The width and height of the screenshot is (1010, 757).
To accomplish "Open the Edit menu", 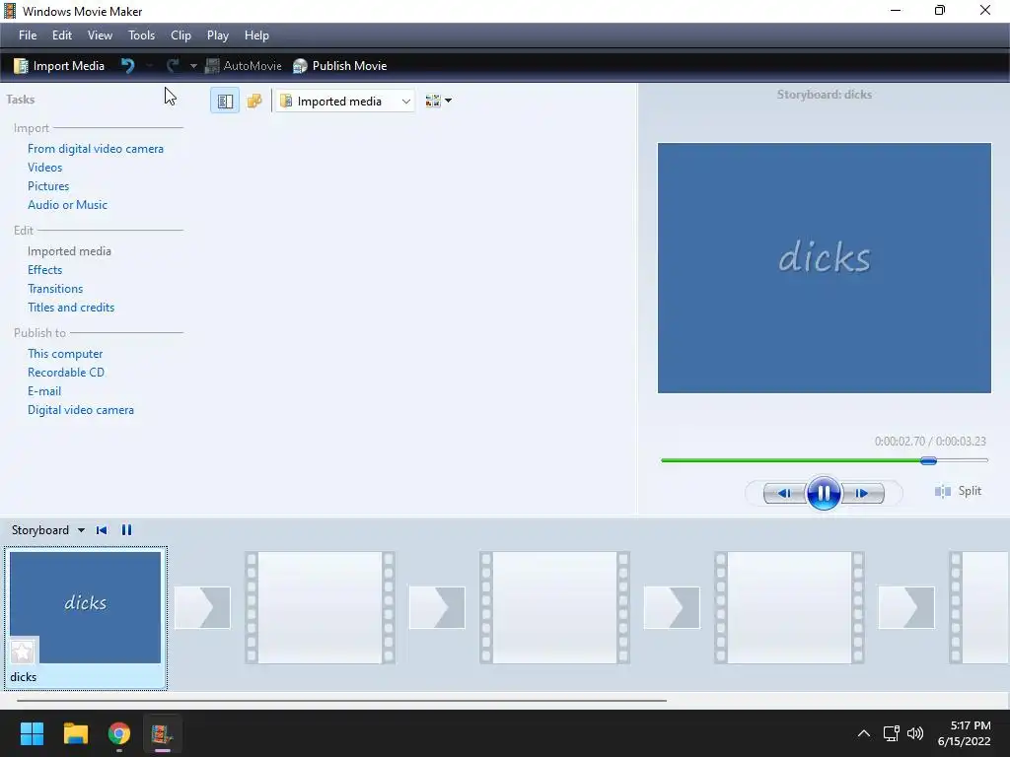I will click(x=62, y=35).
